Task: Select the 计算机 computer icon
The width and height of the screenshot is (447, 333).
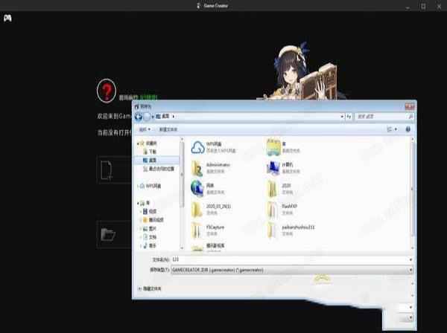Action: point(273,167)
